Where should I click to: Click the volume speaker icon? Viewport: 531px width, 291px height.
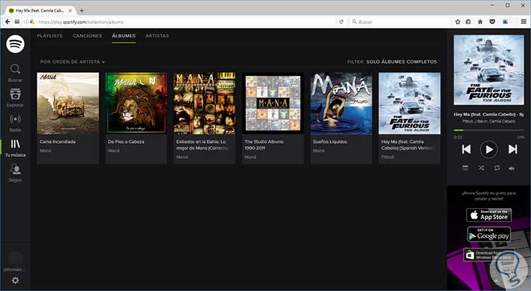pyautogui.click(x=511, y=168)
